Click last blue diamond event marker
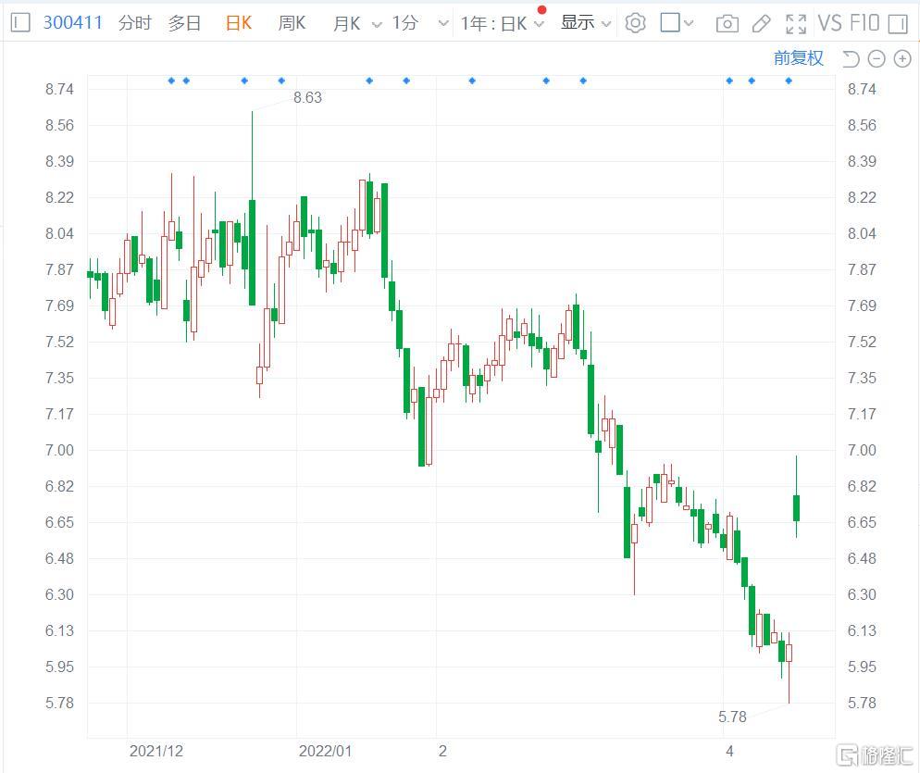The height and width of the screenshot is (773, 920). pos(789,81)
